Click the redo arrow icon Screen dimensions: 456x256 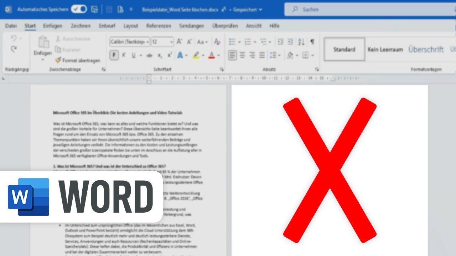14,49
